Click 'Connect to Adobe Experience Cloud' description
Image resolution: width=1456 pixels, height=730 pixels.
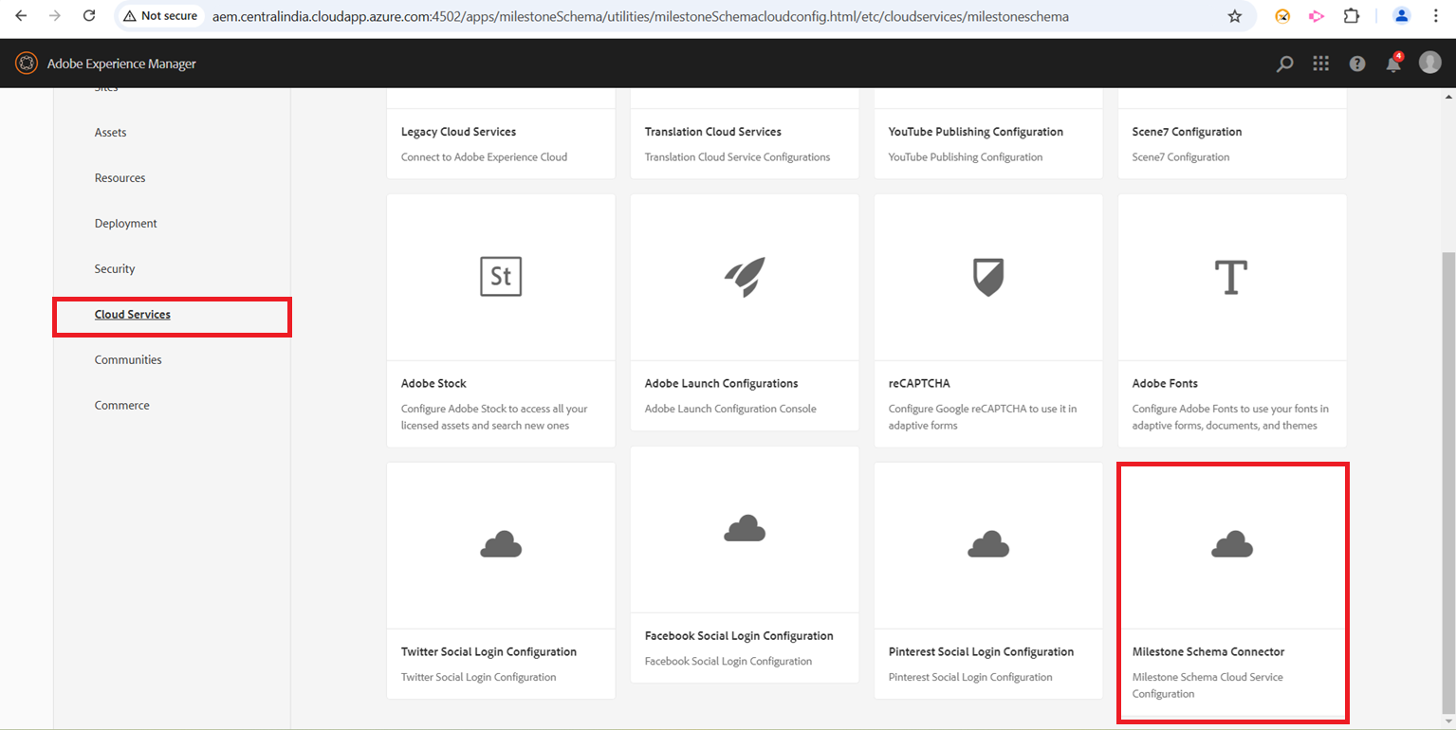point(484,157)
